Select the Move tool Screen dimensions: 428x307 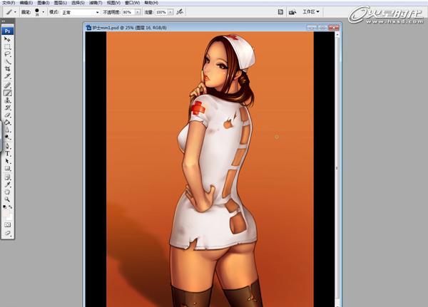point(7,39)
